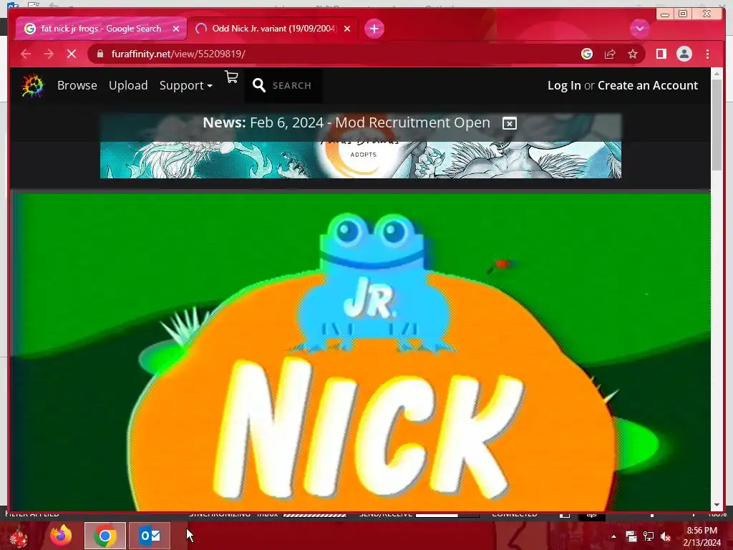The image size is (733, 550).
Task: Dismiss the news banner with X
Action: 510,123
